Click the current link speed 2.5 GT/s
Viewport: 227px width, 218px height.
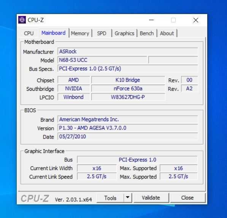click(x=97, y=177)
